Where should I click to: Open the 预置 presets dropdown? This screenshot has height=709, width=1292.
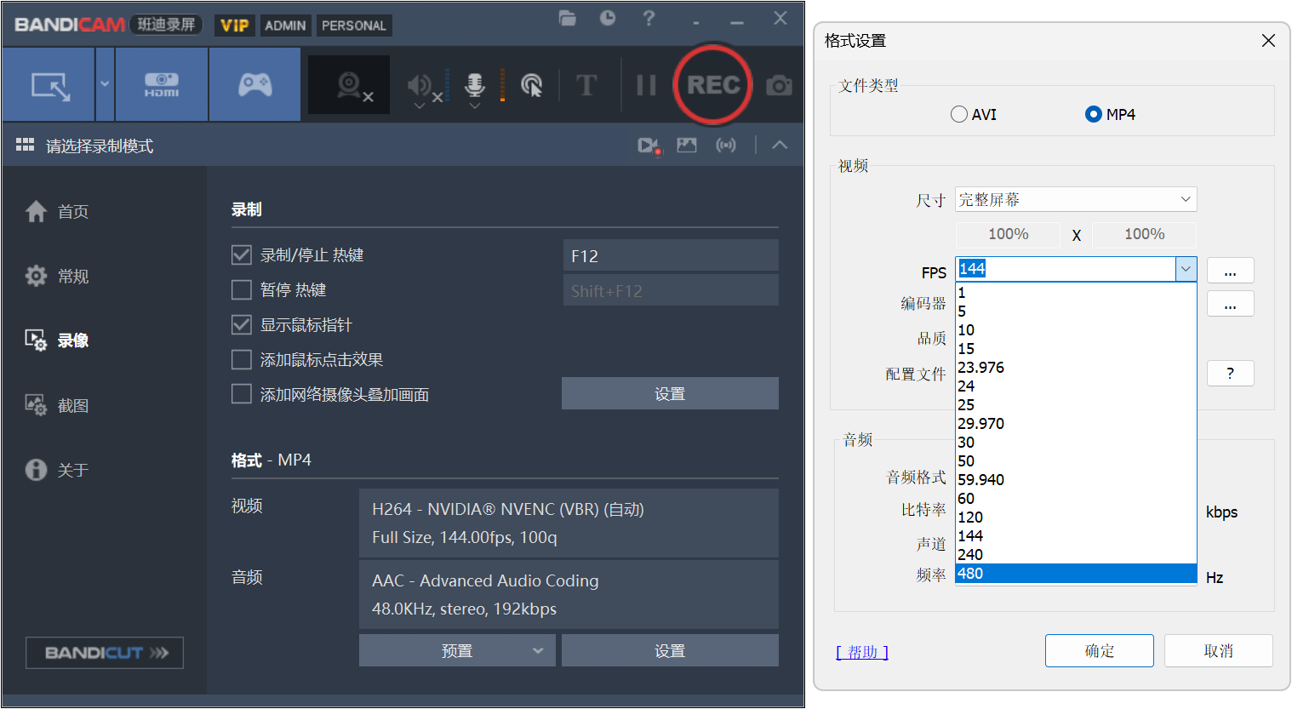(x=457, y=651)
